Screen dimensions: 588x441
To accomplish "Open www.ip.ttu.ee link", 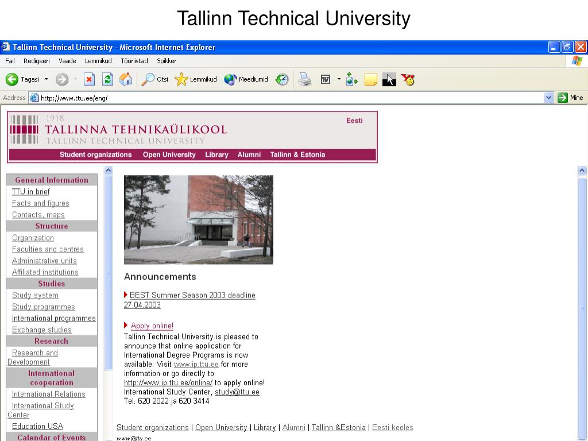I will pyautogui.click(x=196, y=365).
